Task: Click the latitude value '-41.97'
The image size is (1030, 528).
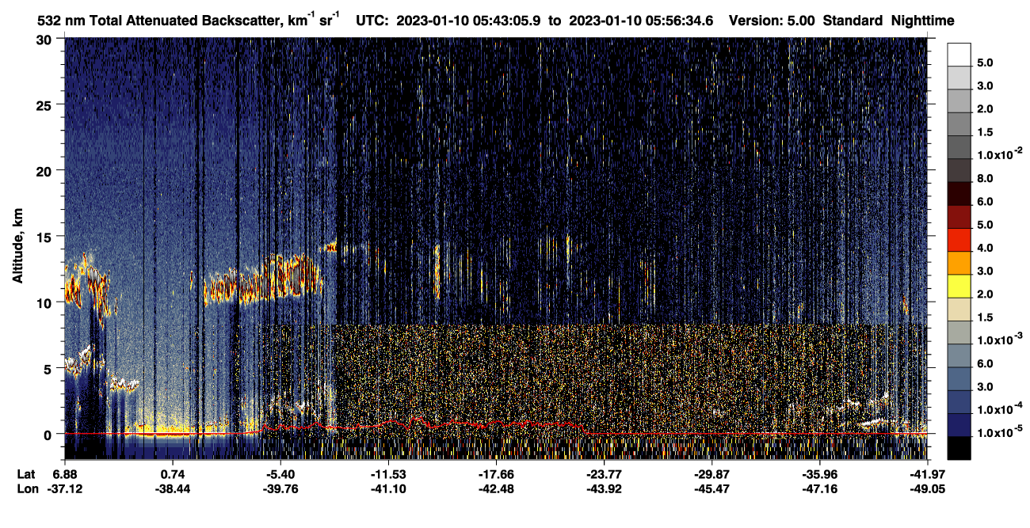Action: pos(927,474)
